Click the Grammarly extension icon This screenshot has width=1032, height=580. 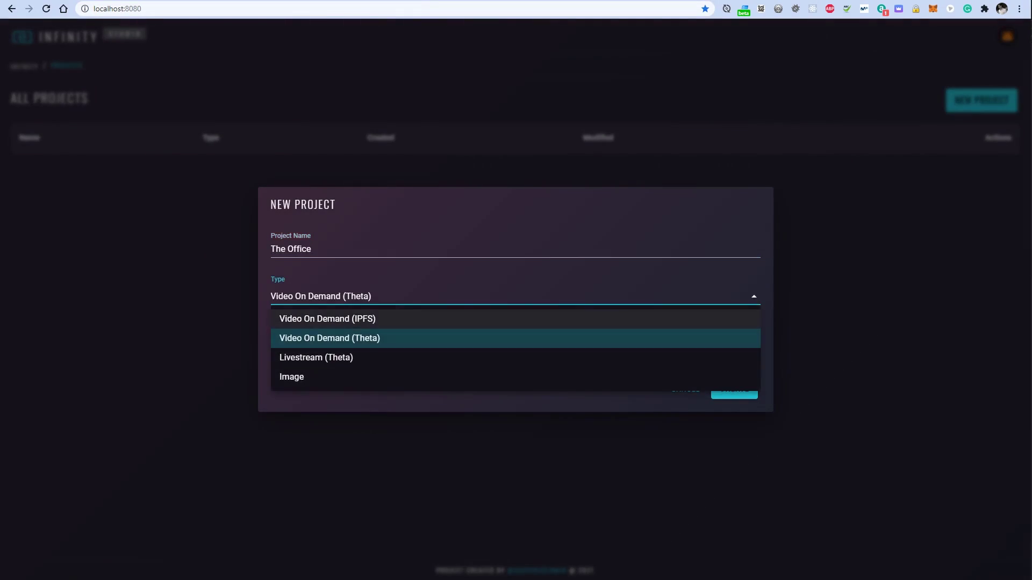(x=967, y=9)
